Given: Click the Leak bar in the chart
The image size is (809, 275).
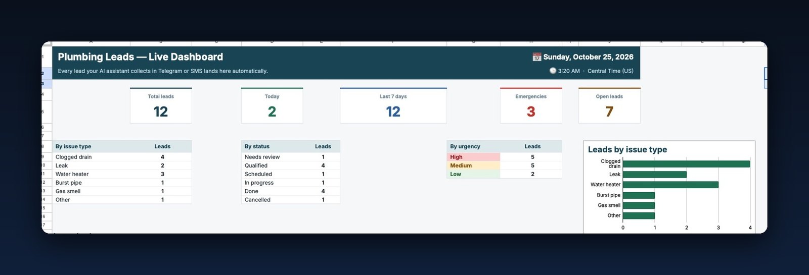Looking at the screenshot, I should point(655,175).
